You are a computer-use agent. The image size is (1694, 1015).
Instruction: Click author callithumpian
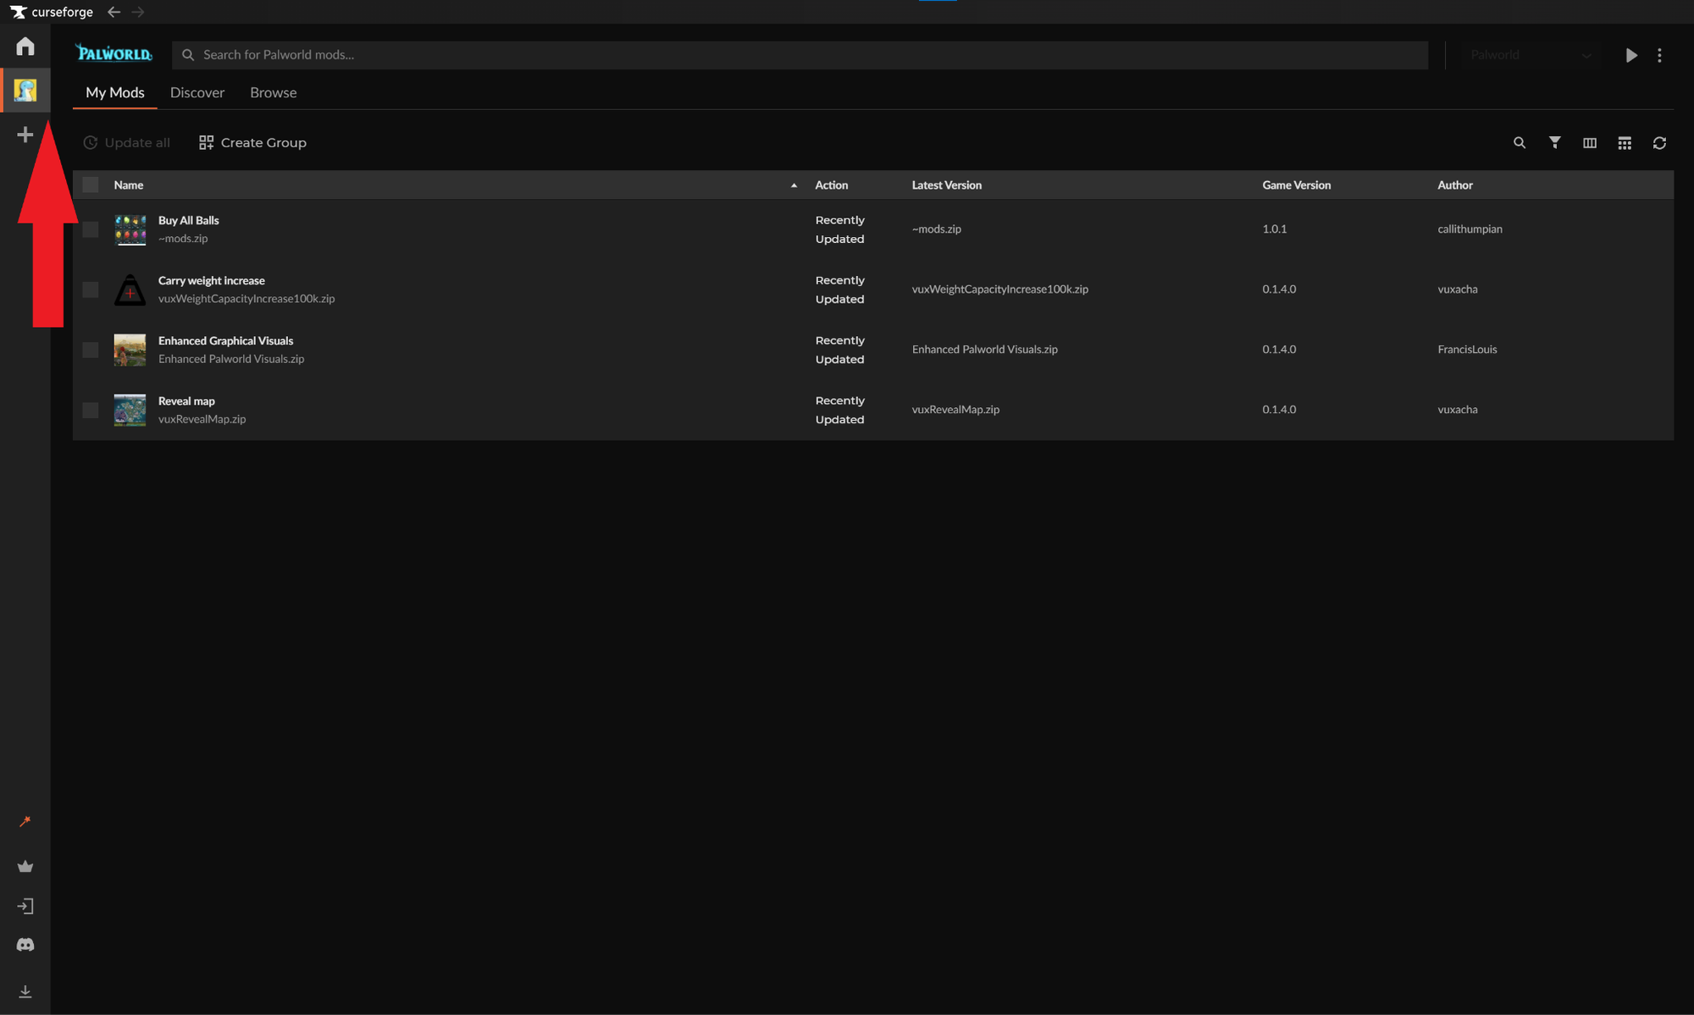point(1470,229)
